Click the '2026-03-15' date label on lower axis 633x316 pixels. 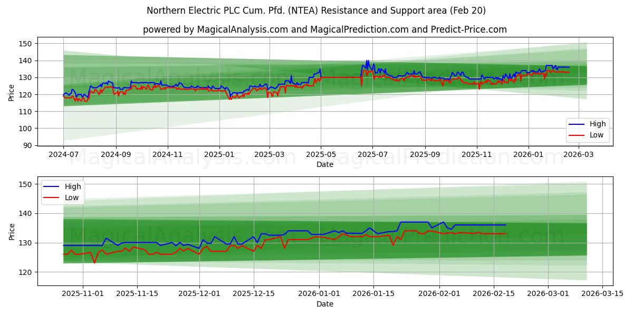[601, 294]
